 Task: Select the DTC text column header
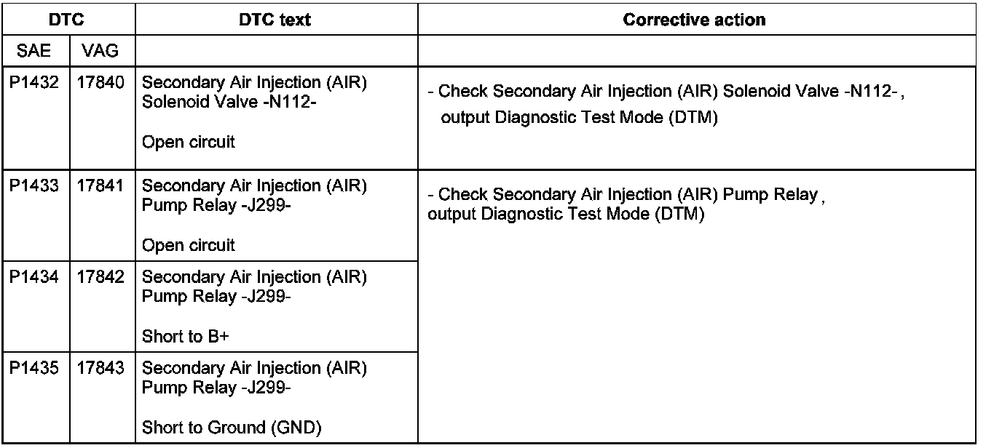click(x=275, y=20)
